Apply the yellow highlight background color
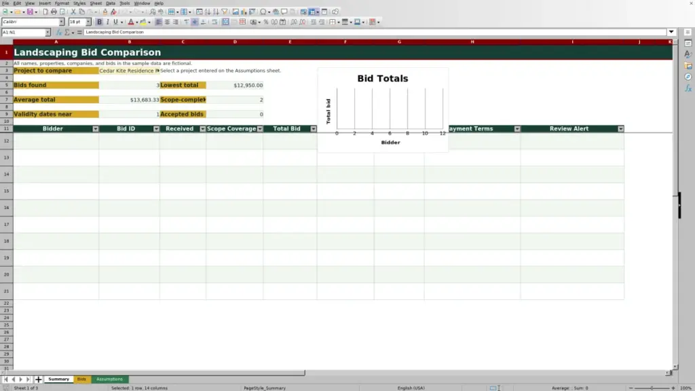 tap(143, 22)
